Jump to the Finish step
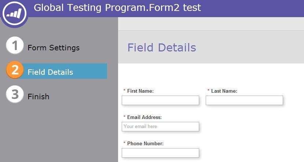 pos(39,97)
